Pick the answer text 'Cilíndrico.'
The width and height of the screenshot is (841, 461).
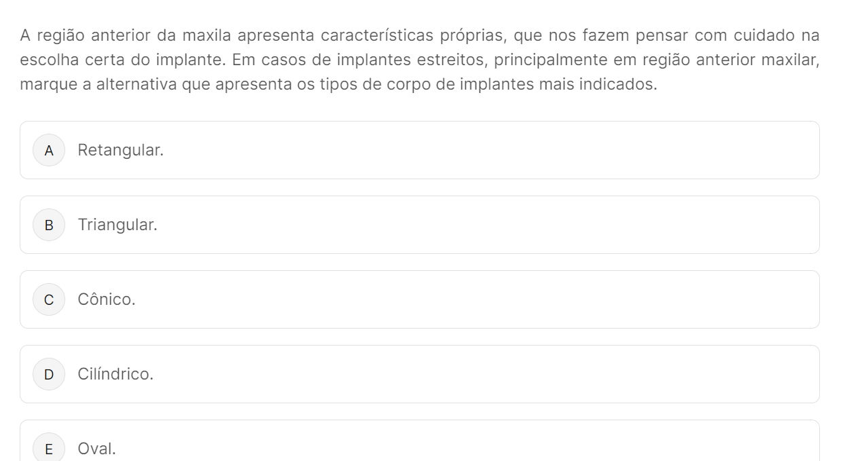click(x=115, y=374)
